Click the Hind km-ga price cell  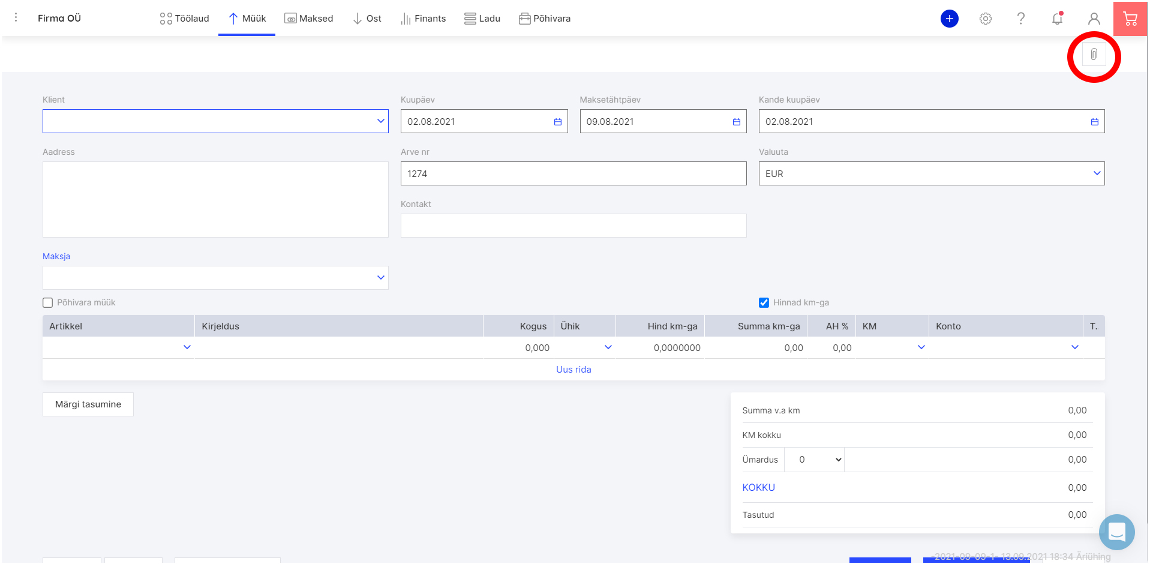coord(660,348)
